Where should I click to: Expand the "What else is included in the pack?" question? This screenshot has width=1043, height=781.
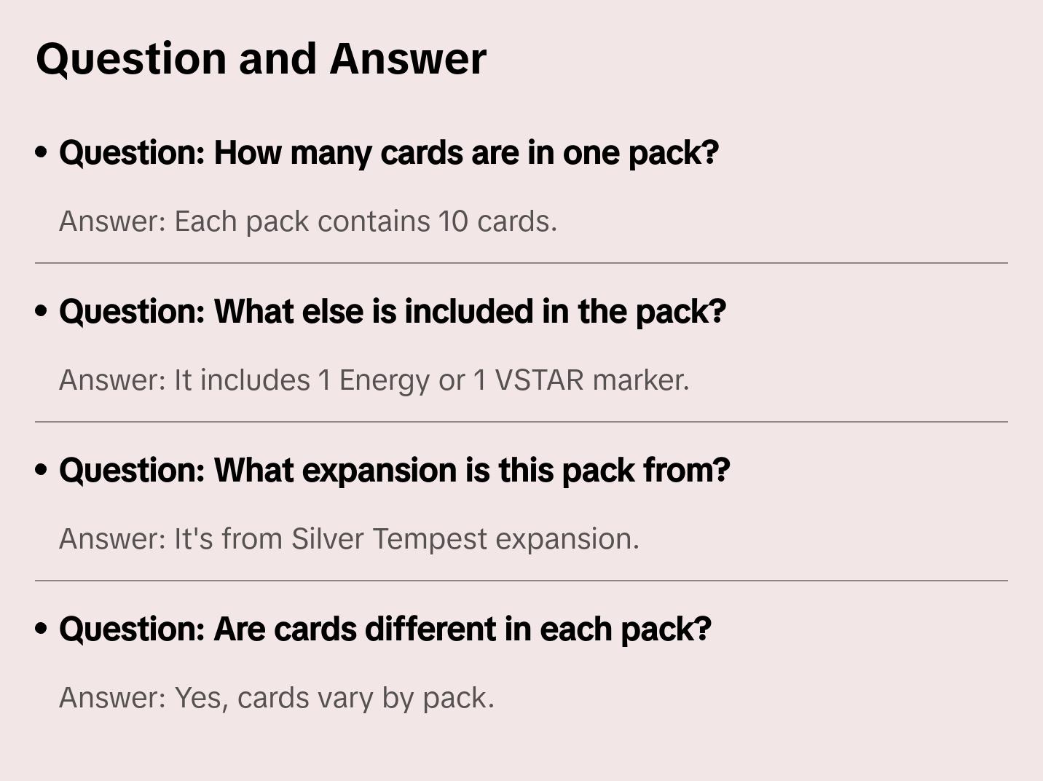click(x=393, y=312)
